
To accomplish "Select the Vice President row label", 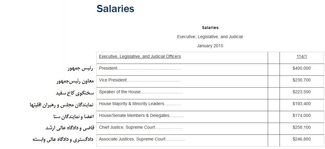I will (113, 80).
